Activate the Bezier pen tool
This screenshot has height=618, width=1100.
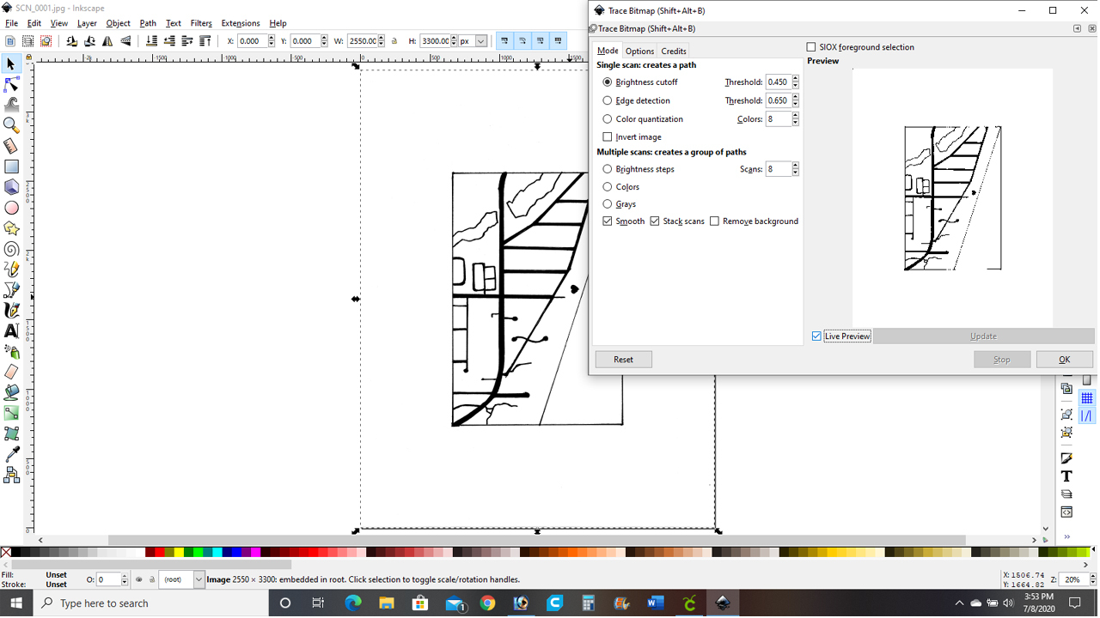click(x=11, y=290)
